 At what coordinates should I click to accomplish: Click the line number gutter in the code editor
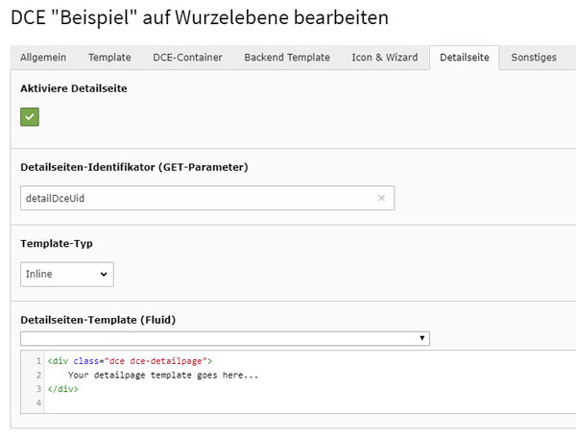[x=33, y=381]
